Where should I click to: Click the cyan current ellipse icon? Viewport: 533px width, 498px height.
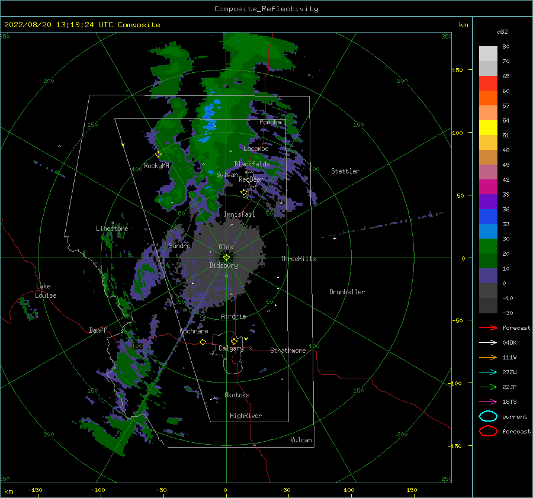coord(488,416)
